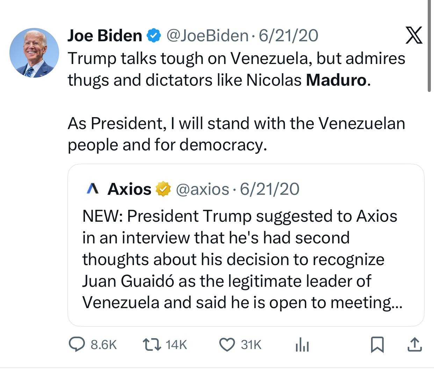Image resolution: width=434 pixels, height=377 pixels.
Task: Open Joe Biden's profile picture
Action: click(x=34, y=53)
